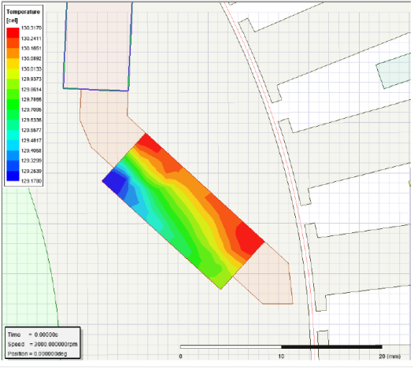This screenshot has height=370, width=414.
Task: Select the blue-outlined rectangular region at the top
Action: pyautogui.click(x=98, y=46)
